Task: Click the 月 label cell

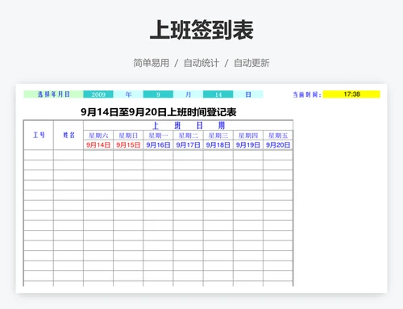Action: tap(188, 94)
